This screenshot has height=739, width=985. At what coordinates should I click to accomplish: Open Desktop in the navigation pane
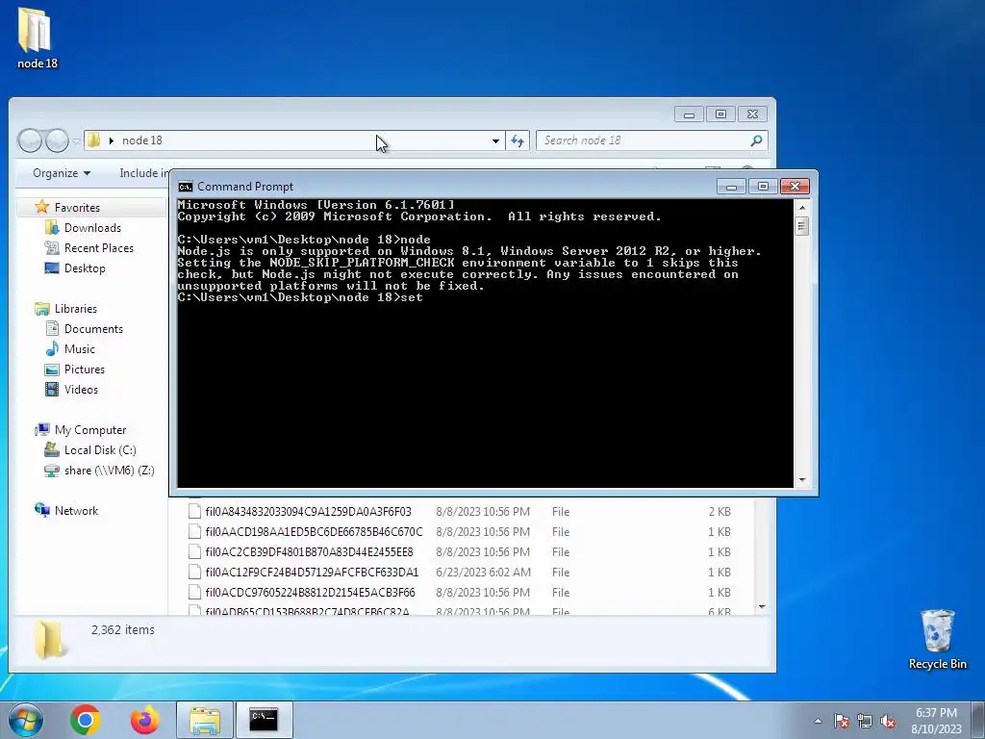[x=85, y=268]
